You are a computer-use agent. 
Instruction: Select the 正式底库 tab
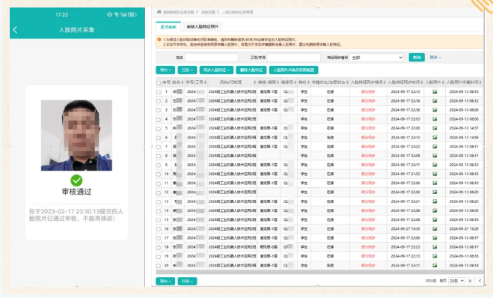pos(168,27)
